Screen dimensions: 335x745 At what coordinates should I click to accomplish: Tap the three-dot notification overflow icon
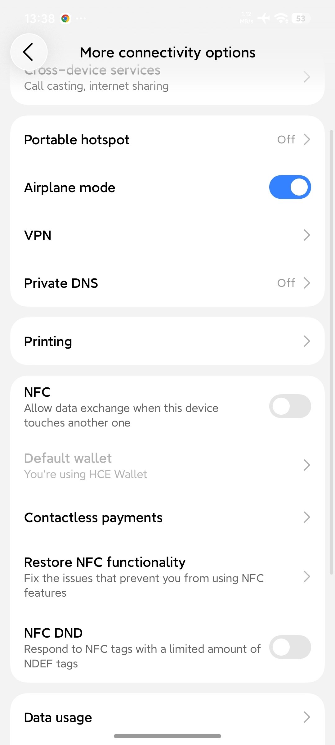[81, 19]
